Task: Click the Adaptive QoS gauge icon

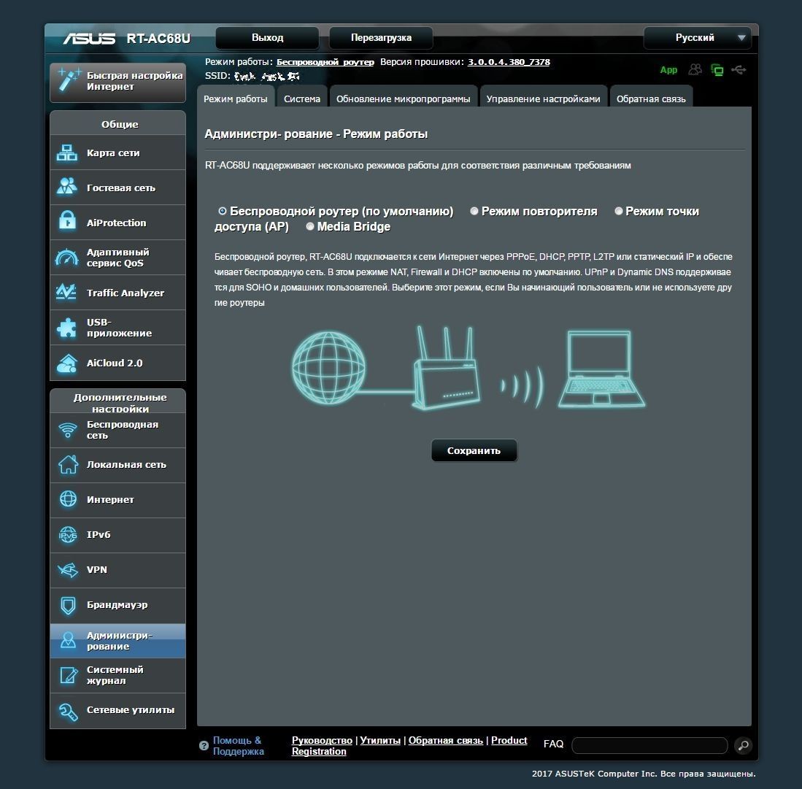Action: (67, 258)
